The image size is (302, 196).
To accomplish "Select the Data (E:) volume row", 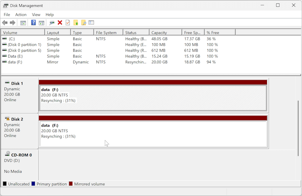I will [x=118, y=56].
